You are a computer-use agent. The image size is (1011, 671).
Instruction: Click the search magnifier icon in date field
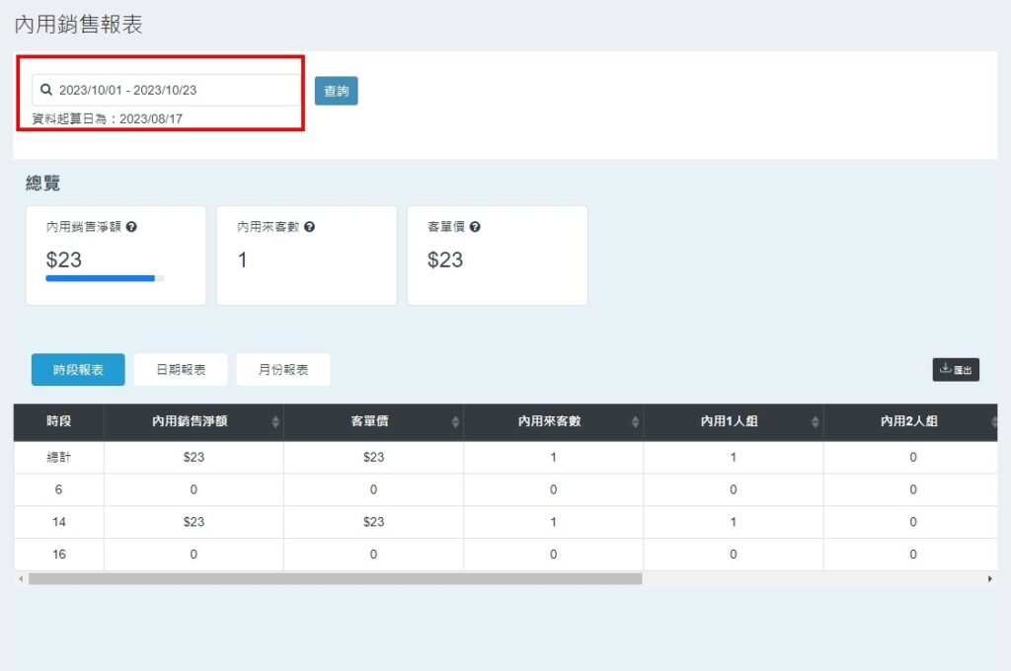pyautogui.click(x=45, y=90)
